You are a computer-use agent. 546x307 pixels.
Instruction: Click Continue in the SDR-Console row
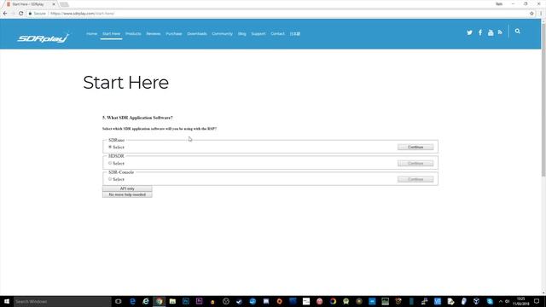[x=415, y=179]
